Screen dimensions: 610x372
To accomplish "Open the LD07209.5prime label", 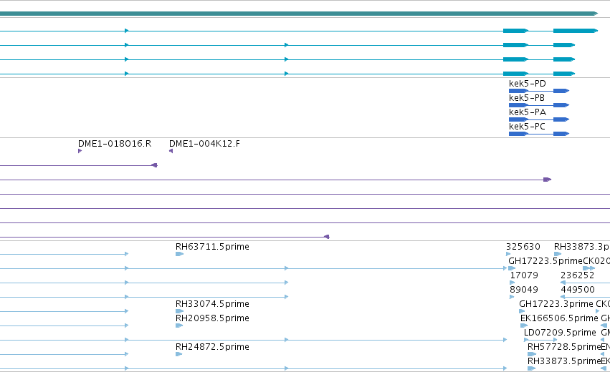I will point(560,333).
